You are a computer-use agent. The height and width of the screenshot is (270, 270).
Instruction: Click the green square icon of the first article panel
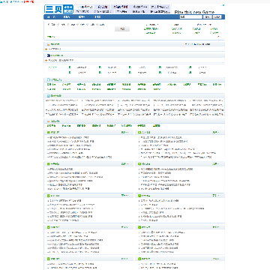click(48, 132)
